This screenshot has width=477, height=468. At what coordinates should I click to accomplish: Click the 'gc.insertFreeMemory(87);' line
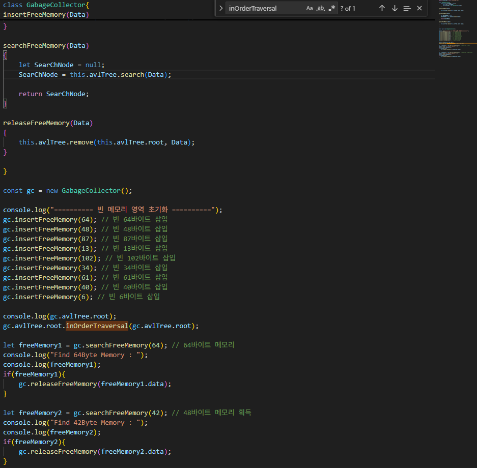pos(85,239)
